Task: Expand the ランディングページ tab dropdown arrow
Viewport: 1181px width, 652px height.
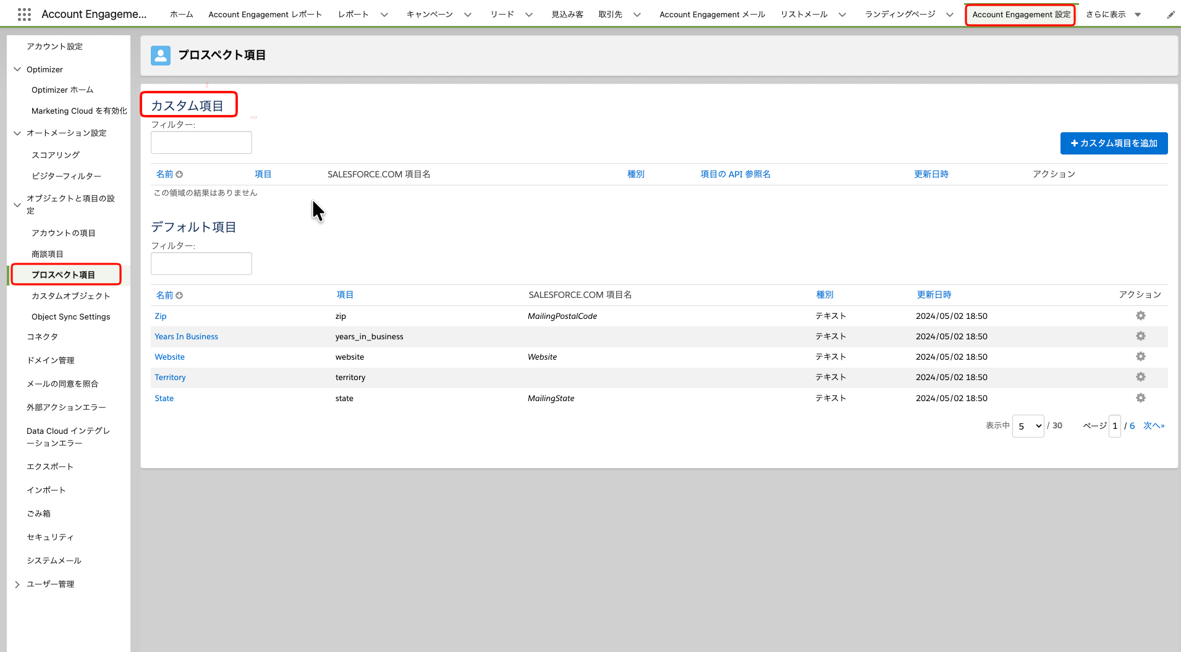Action: click(x=950, y=15)
